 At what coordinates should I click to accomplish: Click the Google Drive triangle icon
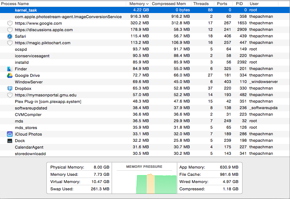10,75
